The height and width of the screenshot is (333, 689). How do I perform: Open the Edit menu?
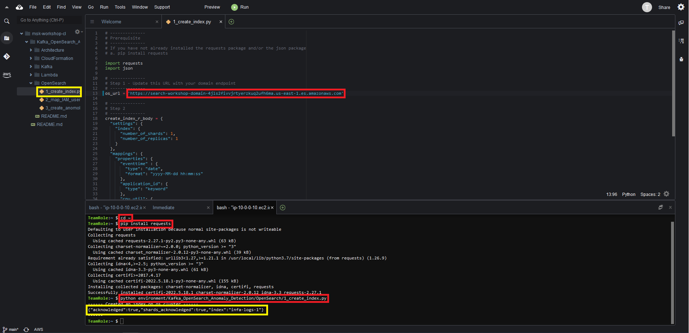tap(47, 7)
